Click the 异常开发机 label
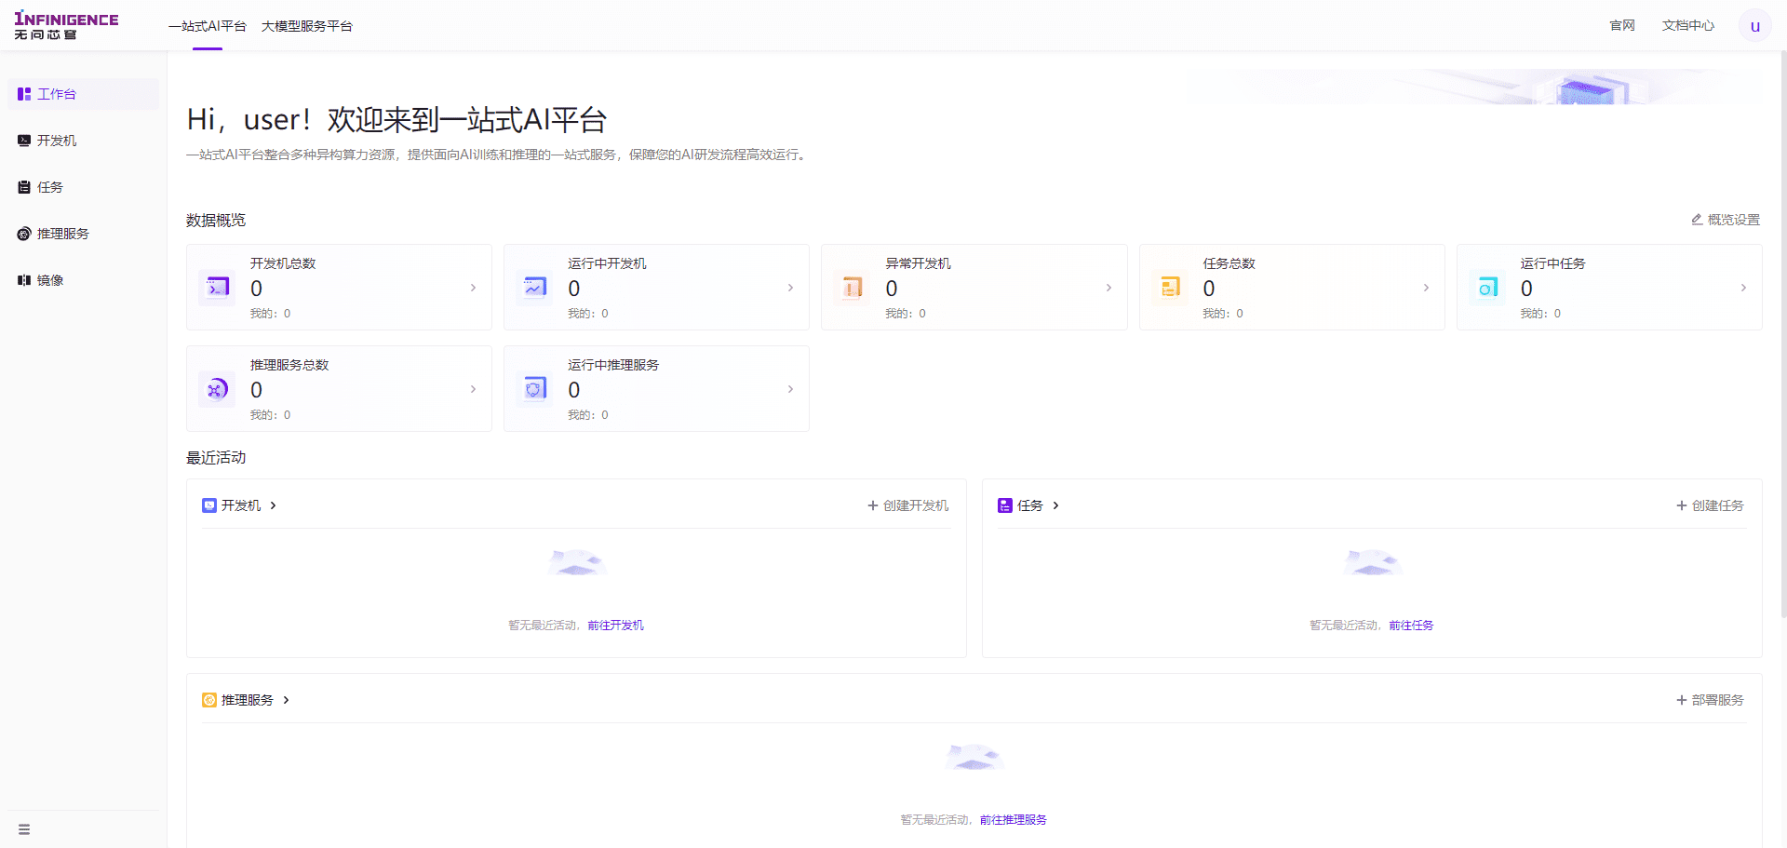The width and height of the screenshot is (1787, 848). tap(918, 263)
